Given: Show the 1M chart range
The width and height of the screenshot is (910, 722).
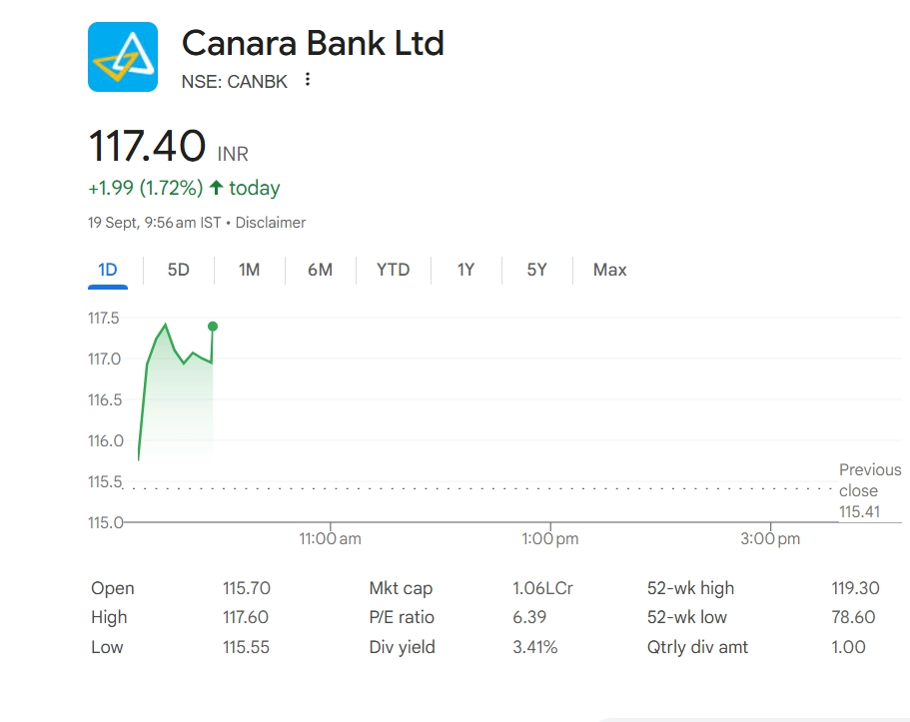Looking at the screenshot, I should tap(249, 270).
